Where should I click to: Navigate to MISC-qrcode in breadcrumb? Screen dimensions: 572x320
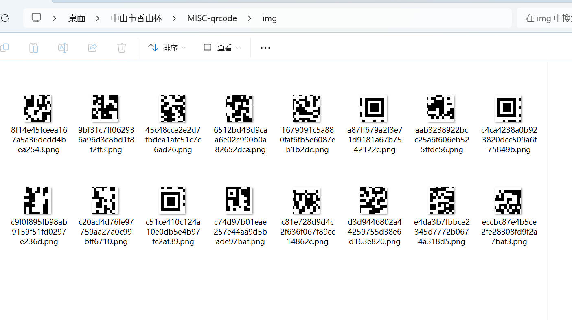(212, 18)
